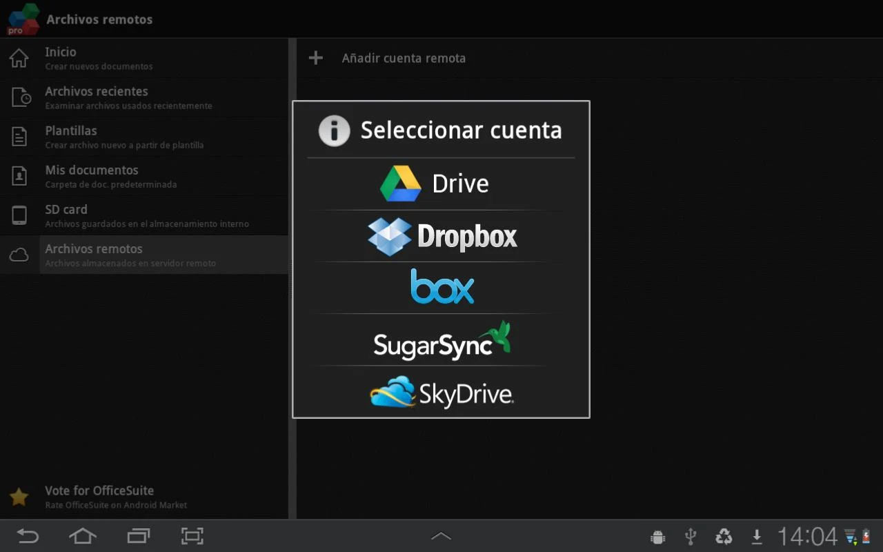
Task: Tap the SD card tablet icon
Action: [19, 215]
